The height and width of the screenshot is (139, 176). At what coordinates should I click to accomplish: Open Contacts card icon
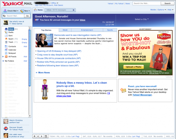pyautogui.click(x=6, y=46)
